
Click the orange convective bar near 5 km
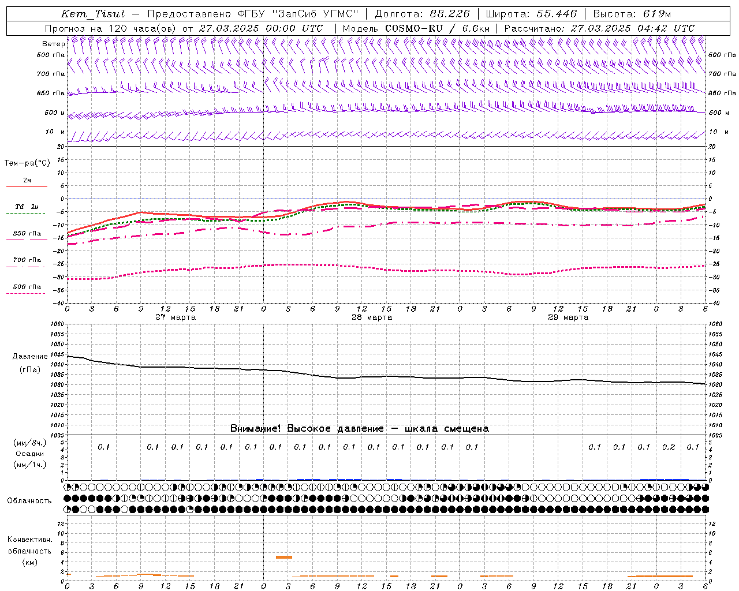point(284,557)
